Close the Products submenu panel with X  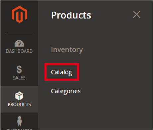point(137,14)
